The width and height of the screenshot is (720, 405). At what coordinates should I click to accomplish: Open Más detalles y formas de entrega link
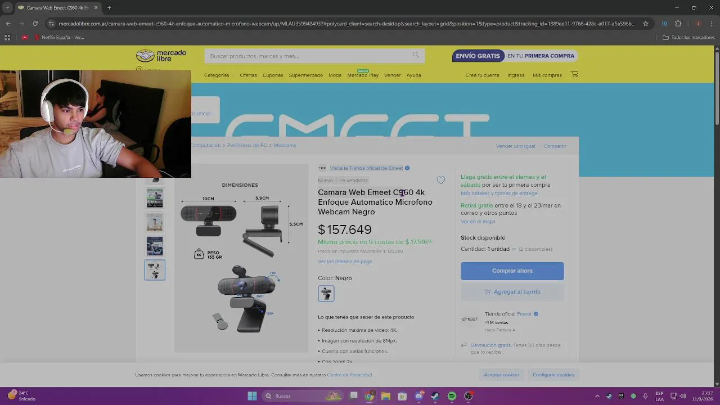(x=499, y=193)
